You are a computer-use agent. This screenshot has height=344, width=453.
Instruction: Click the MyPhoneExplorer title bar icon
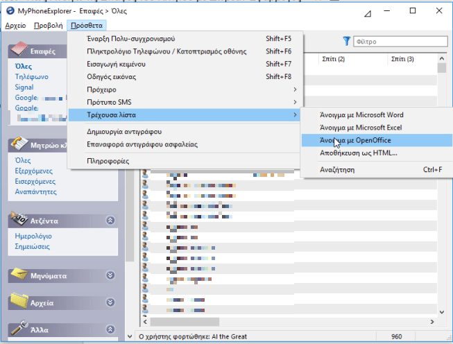click(10, 11)
